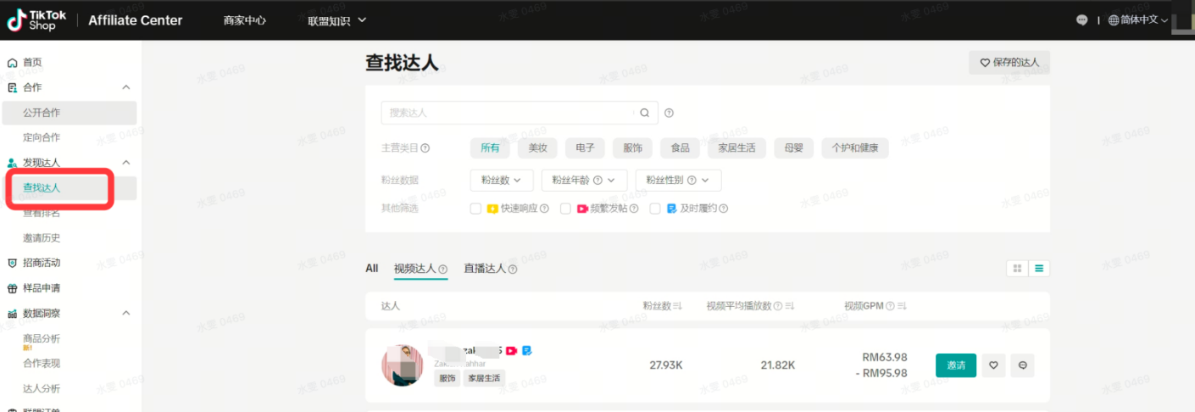Click the help icon next to 视频平均播放数

pos(777,306)
